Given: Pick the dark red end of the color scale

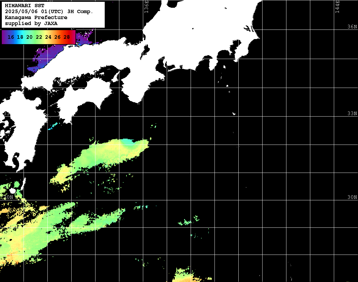Looking at the screenshot, I should pyautogui.click(x=73, y=37).
